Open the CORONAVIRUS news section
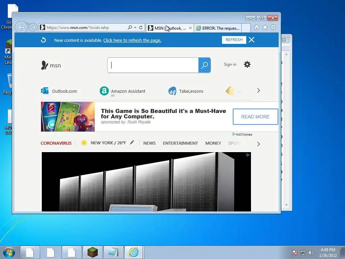The width and height of the screenshot is (345, 259). tap(56, 143)
